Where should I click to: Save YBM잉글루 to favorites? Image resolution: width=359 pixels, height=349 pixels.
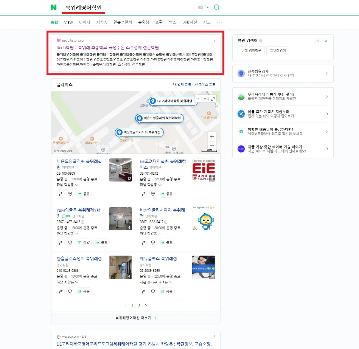pyautogui.click(x=70, y=243)
